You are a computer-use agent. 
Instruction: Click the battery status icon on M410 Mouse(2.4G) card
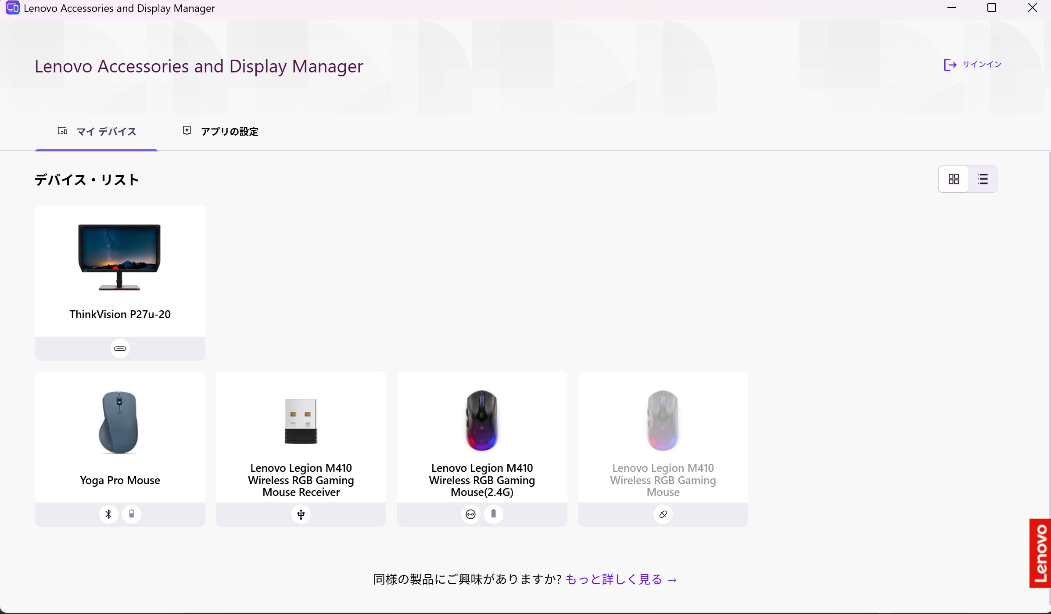tap(494, 514)
